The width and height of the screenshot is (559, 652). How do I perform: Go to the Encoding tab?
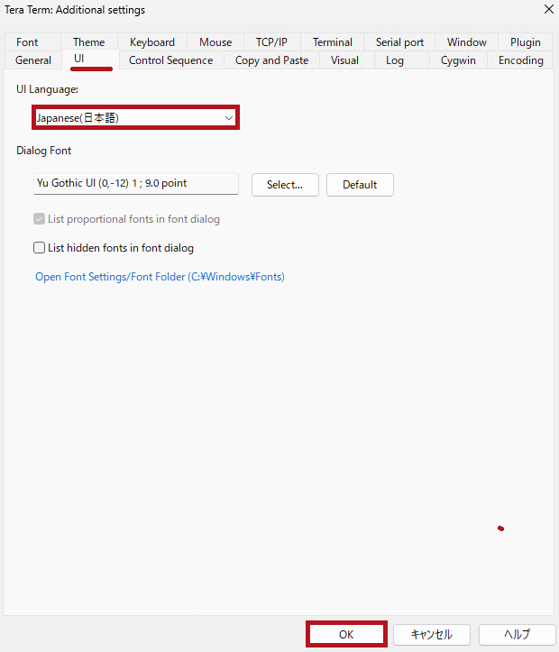(520, 60)
